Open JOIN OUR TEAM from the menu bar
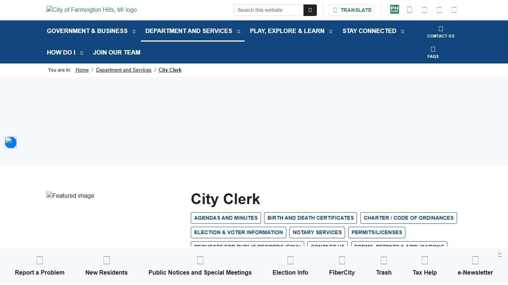Viewport: 508px width, 285px height. (x=116, y=52)
